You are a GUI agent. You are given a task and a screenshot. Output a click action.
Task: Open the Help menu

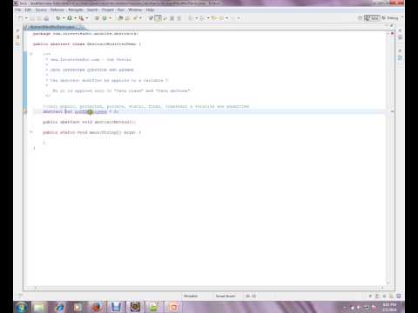pyautogui.click(x=150, y=10)
